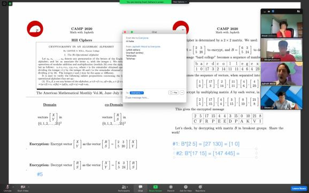Click the underlined 'co-Domain' heading
This screenshot has height=193, width=309.
click(x=114, y=104)
